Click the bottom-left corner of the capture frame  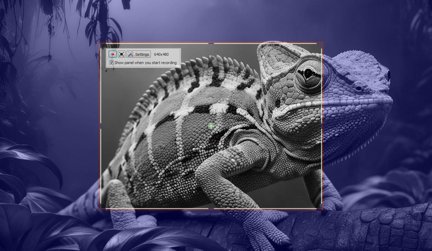pos(101,208)
